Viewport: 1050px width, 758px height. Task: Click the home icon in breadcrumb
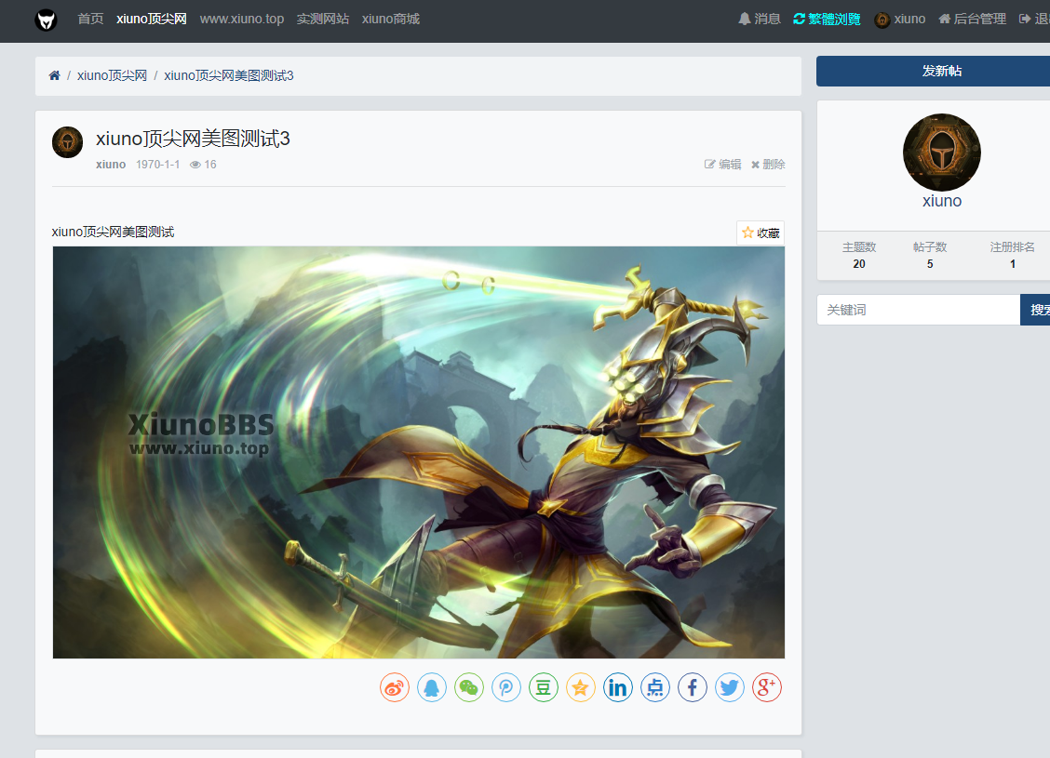point(54,75)
